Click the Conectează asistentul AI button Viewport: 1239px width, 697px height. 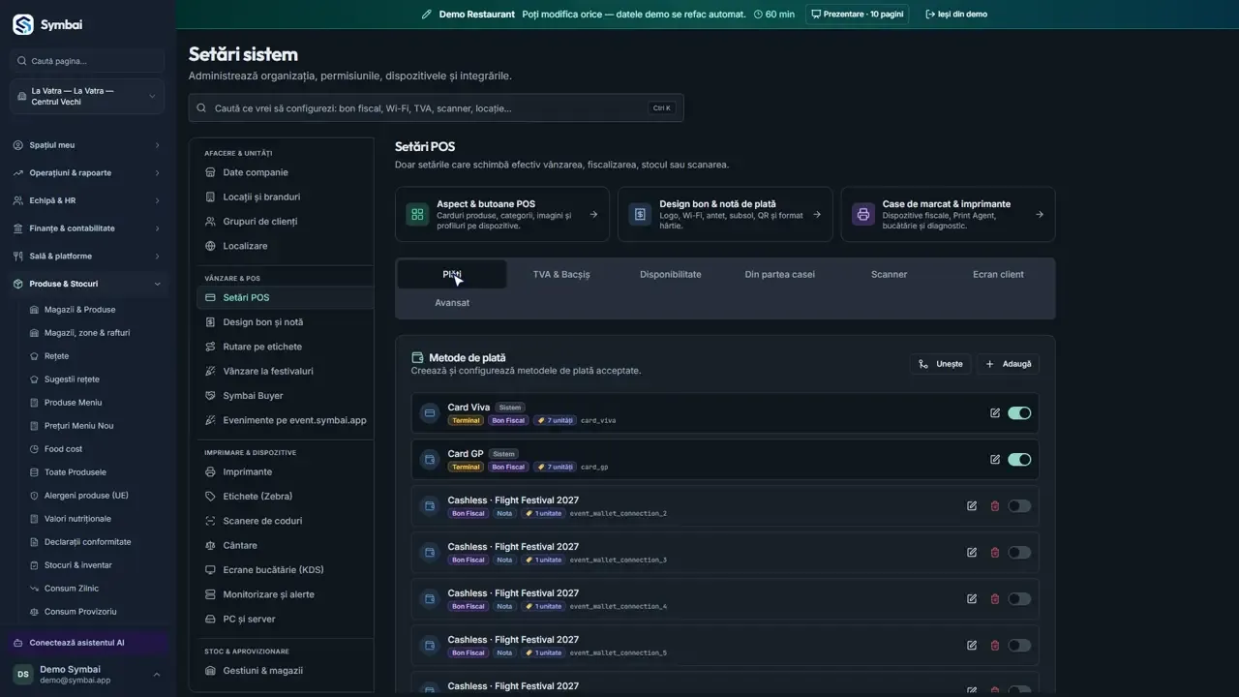click(87, 643)
